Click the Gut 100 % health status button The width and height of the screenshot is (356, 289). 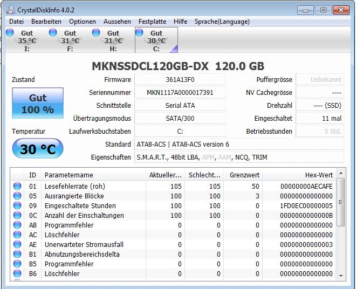pos(38,103)
